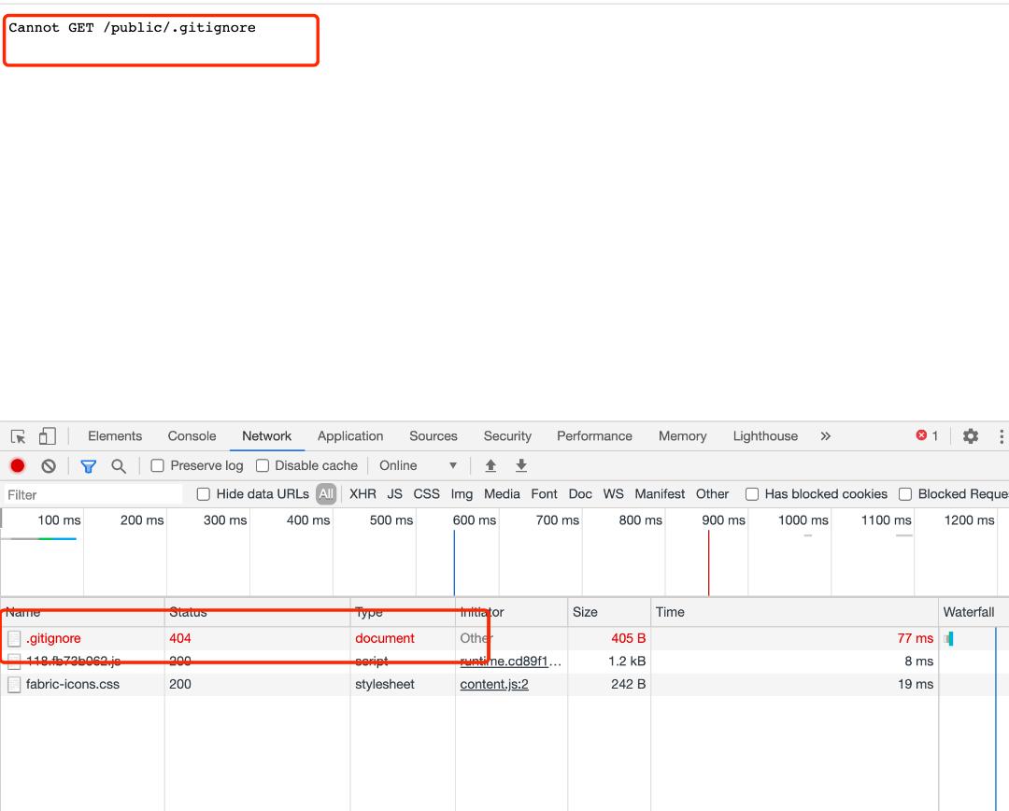Open DevTools settings gear
The width and height of the screenshot is (1009, 811).
tap(971, 436)
